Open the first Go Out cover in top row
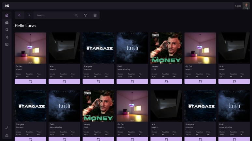 [30, 48]
